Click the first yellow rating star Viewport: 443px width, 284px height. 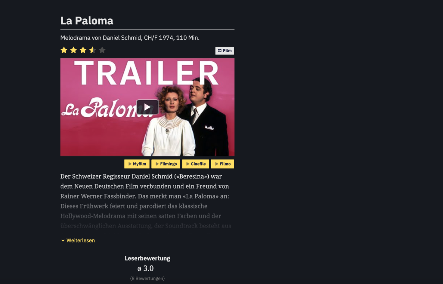click(x=64, y=50)
